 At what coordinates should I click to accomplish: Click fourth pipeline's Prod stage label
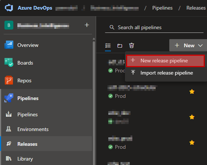point(120,147)
